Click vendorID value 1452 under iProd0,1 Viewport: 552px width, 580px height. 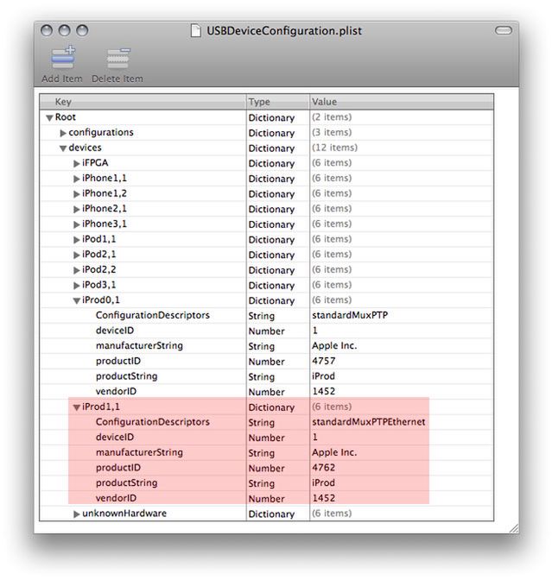pyautogui.click(x=324, y=391)
